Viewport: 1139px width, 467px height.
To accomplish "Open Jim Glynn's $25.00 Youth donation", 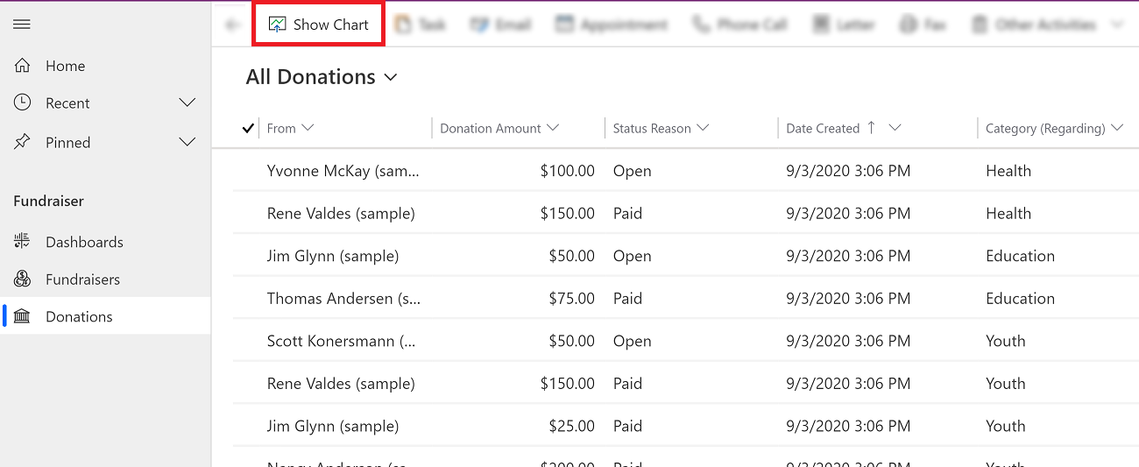I will point(333,426).
